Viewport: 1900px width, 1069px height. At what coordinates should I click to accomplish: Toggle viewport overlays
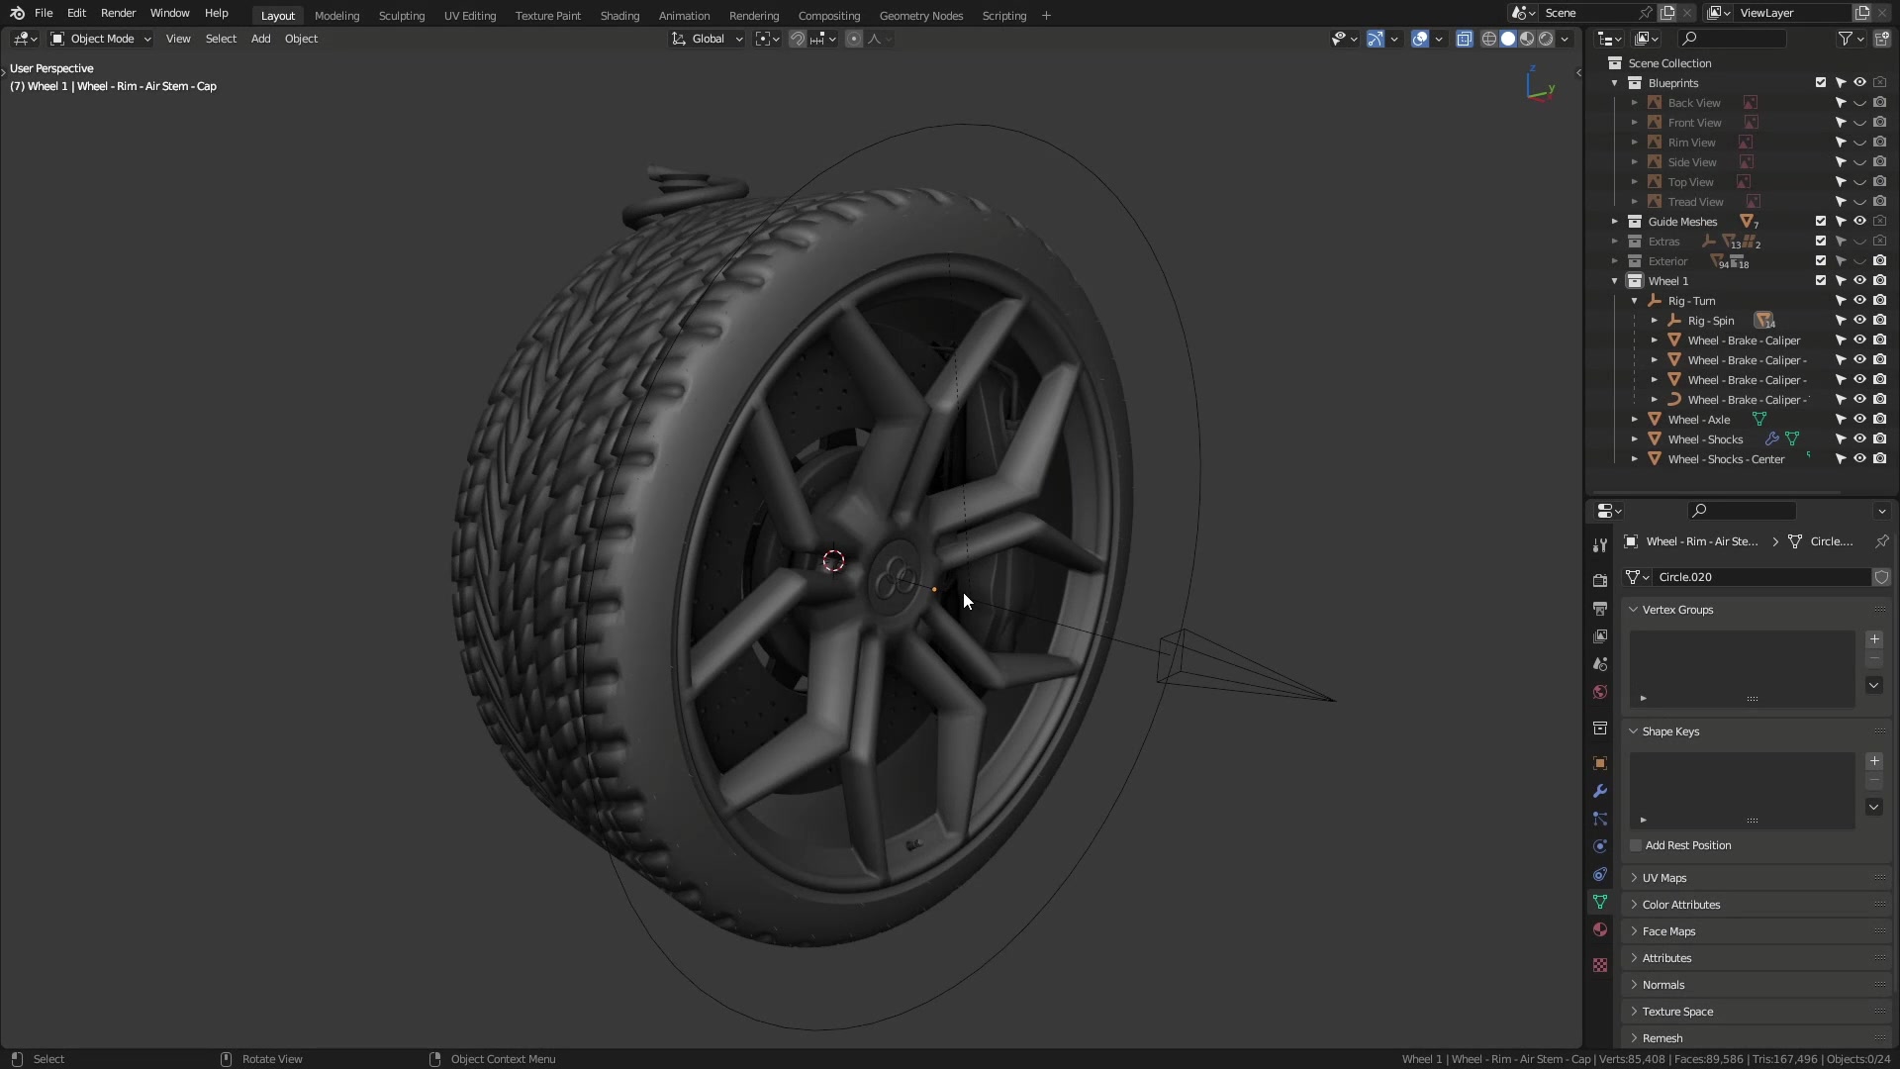pyautogui.click(x=1420, y=39)
